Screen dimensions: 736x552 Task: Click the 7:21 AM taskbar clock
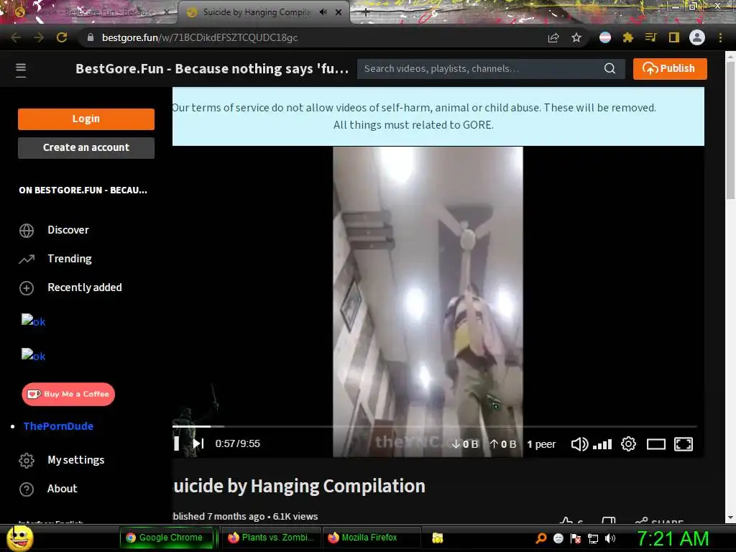tap(673, 538)
